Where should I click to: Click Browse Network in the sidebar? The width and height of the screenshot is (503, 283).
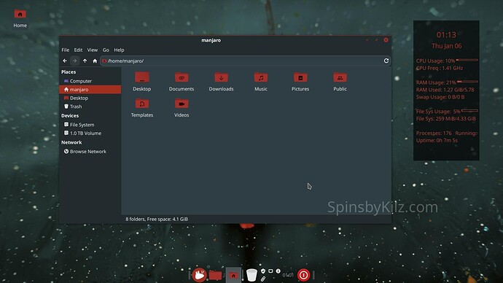pos(90,152)
